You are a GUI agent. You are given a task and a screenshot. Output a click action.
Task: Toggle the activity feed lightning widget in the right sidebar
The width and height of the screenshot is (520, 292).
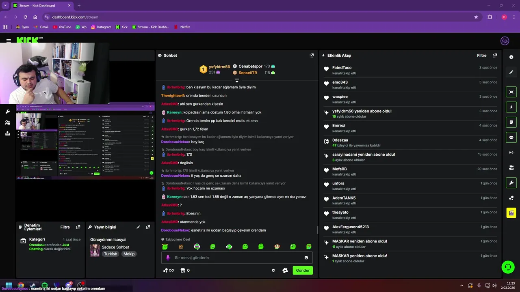(511, 107)
